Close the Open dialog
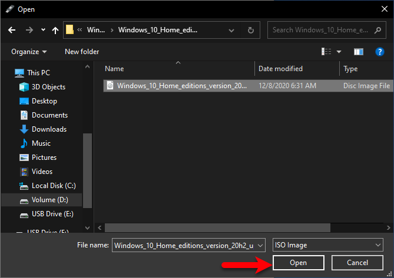394x278 pixels. (x=384, y=9)
